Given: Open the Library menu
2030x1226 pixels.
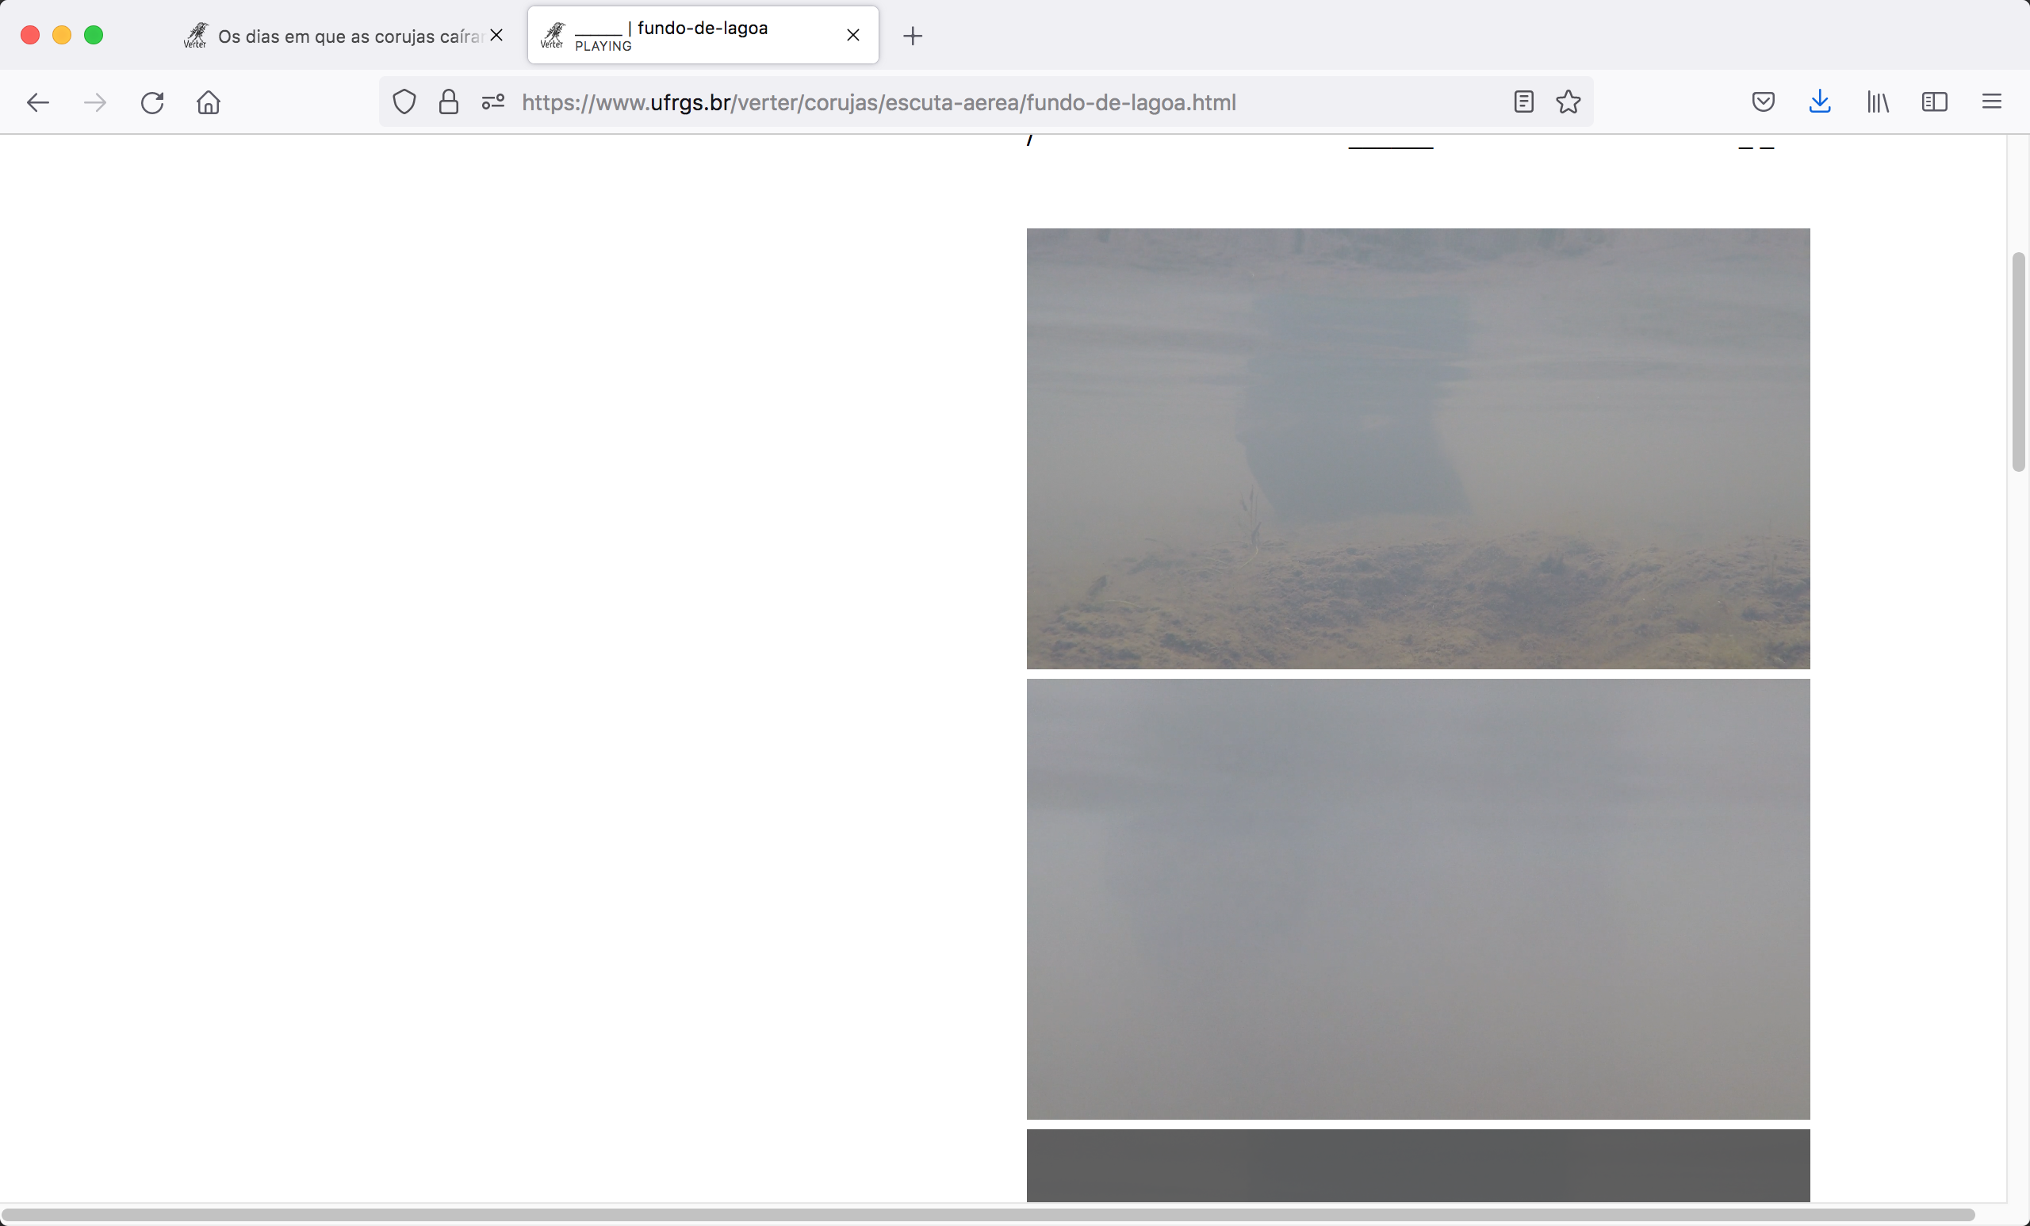Looking at the screenshot, I should [x=1878, y=102].
